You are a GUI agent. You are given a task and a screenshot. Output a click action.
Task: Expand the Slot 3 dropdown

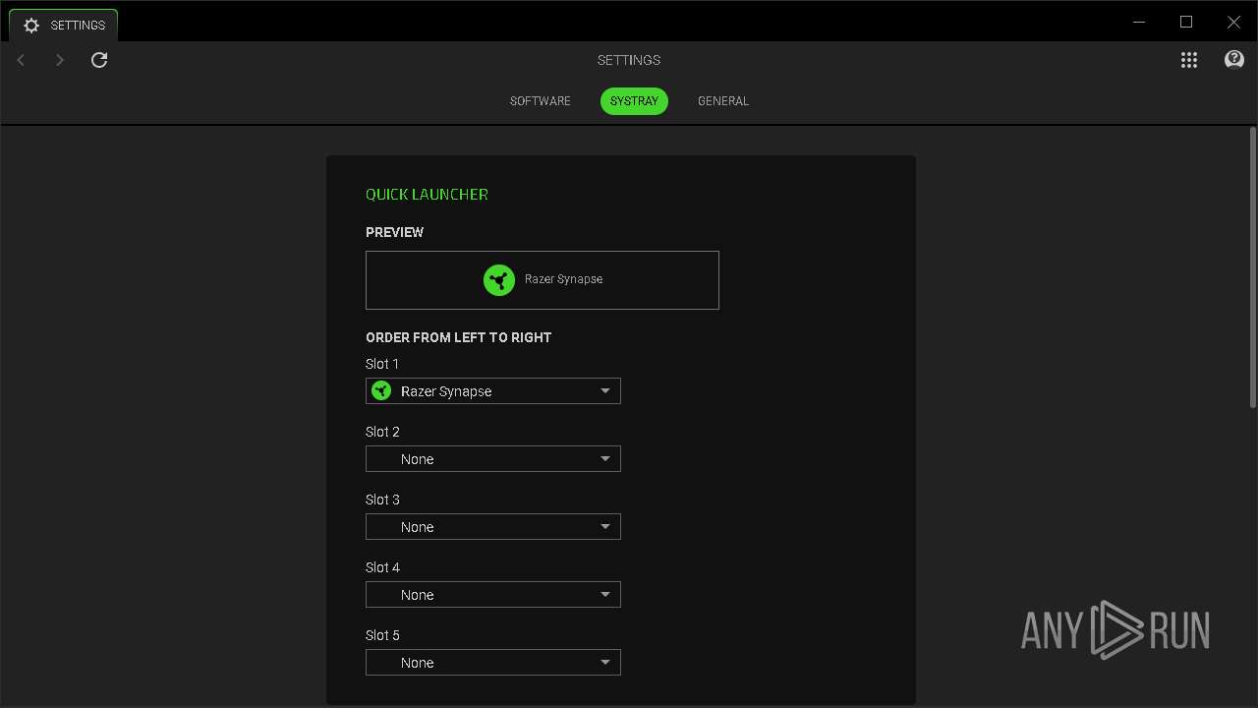[493, 527]
